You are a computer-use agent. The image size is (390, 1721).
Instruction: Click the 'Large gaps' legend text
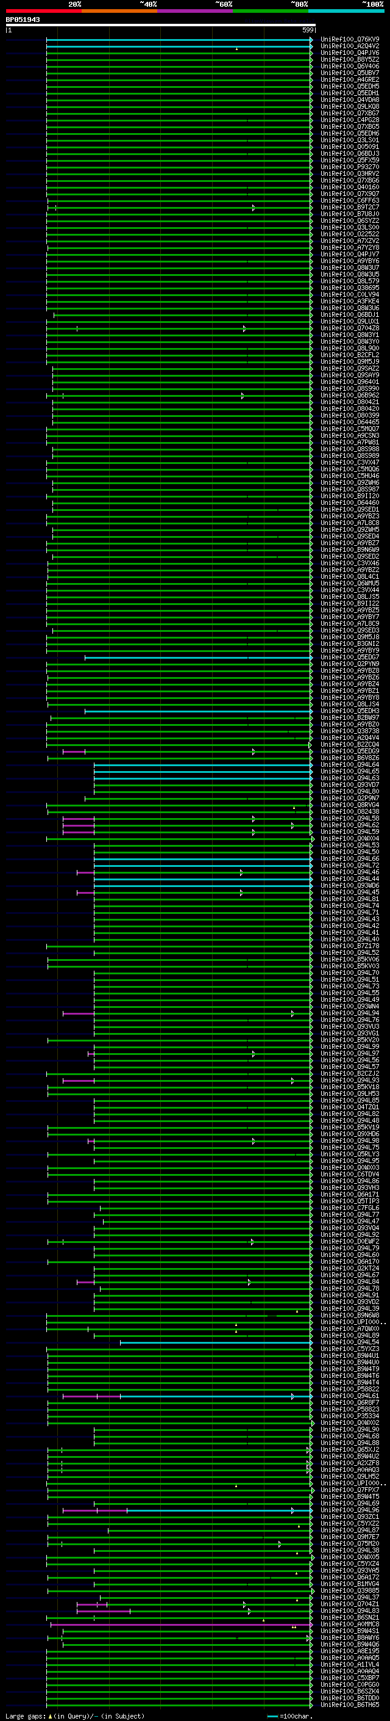26,1716
